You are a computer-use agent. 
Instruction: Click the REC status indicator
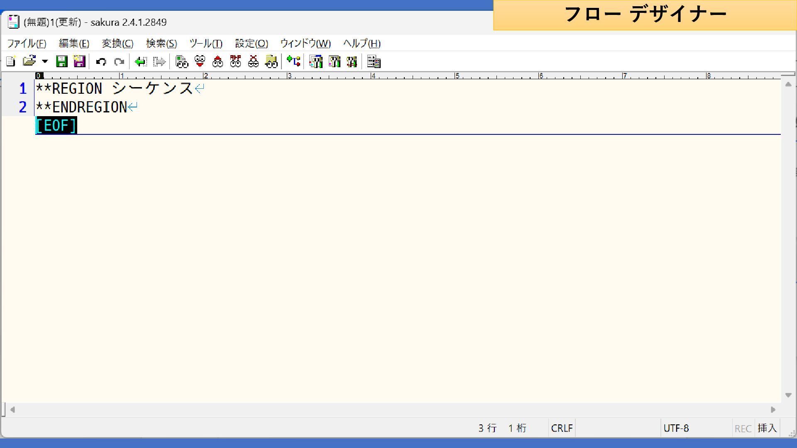click(743, 428)
